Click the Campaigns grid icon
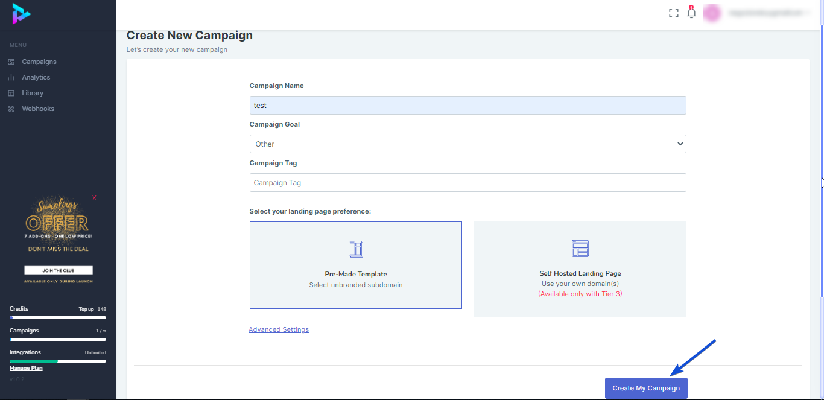Viewport: 824px width, 400px height. pos(11,62)
